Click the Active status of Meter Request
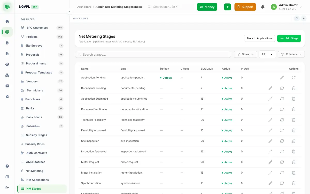The width and height of the screenshot is (310, 194). click(x=227, y=162)
